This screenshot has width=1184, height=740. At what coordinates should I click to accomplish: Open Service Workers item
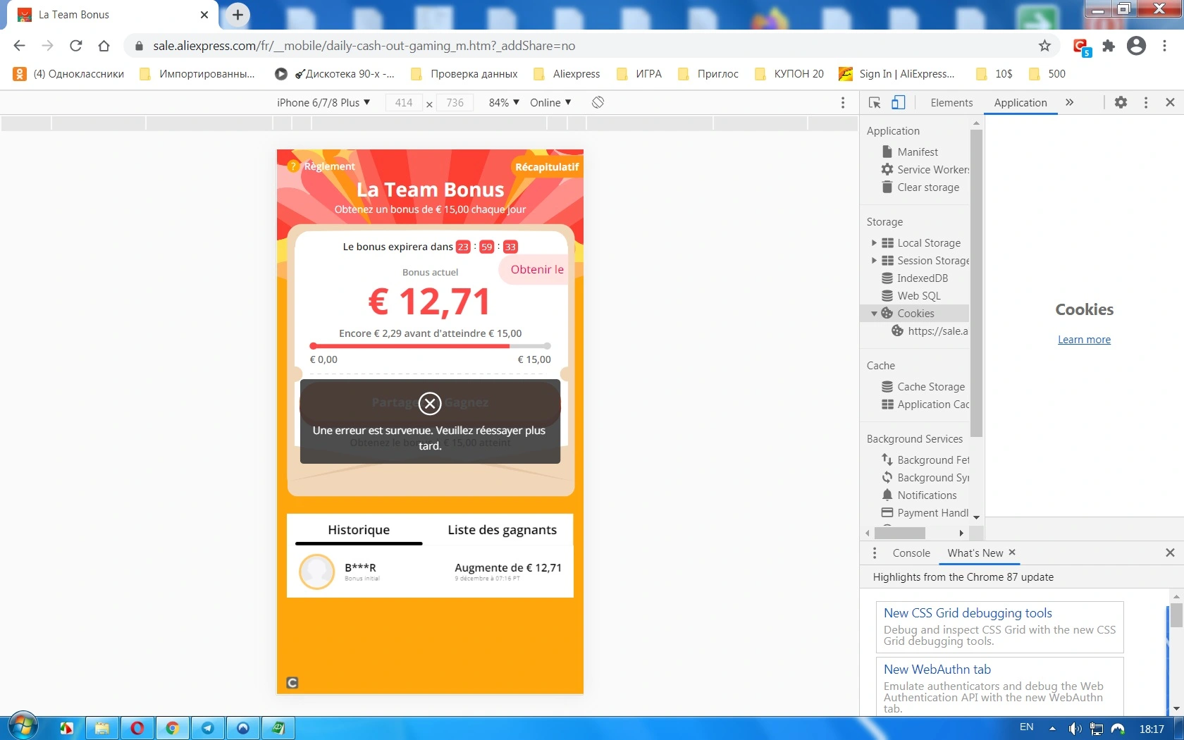point(925,170)
